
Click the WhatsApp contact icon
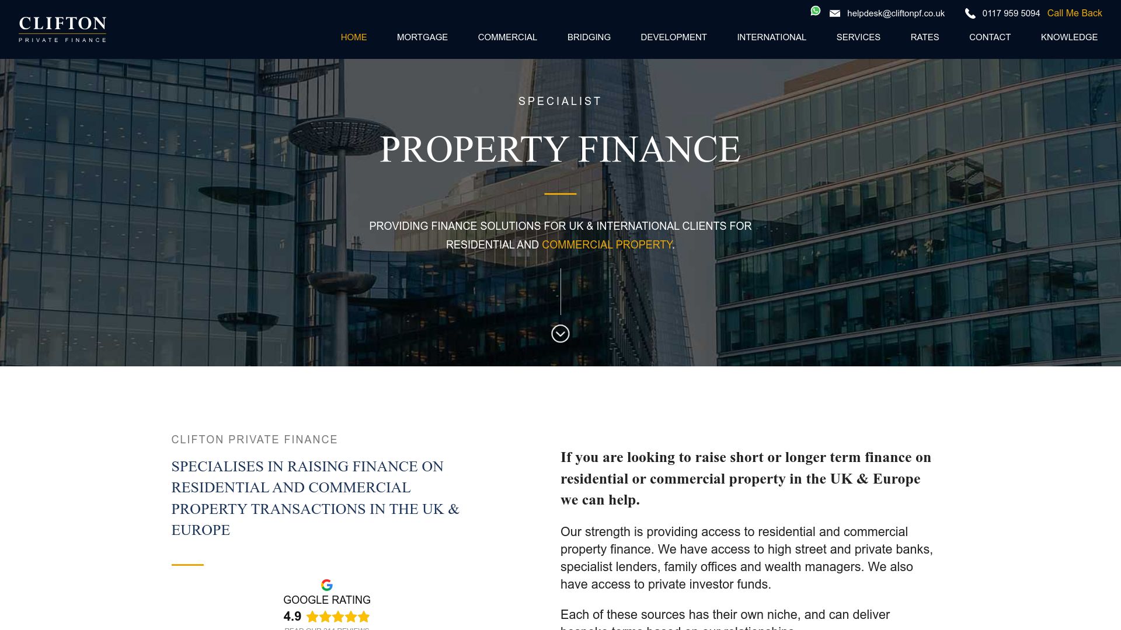(815, 13)
